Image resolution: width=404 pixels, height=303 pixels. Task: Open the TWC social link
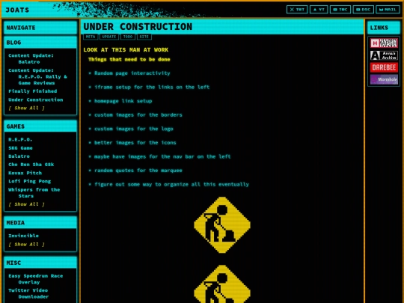340,10
